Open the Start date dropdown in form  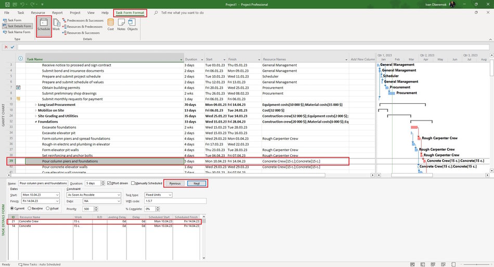(x=57, y=195)
